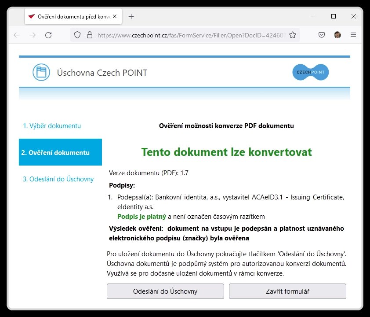Click the 'Podpisy:' label
Viewport: 370px width, 317px height.
(x=122, y=185)
